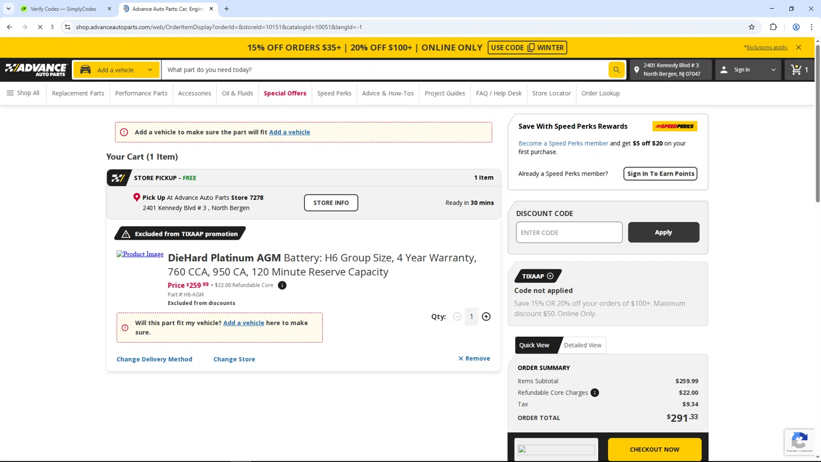Decrease quantity with the minus button
Screen dimensions: 821x462
click(x=457, y=316)
